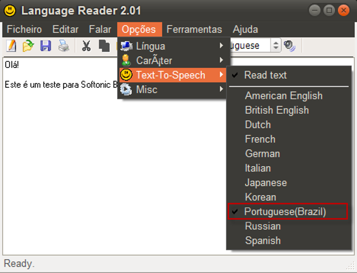Screen dimensions: 357x273
Task: Click the 'Este é um teste' text line
Action: coord(61,85)
